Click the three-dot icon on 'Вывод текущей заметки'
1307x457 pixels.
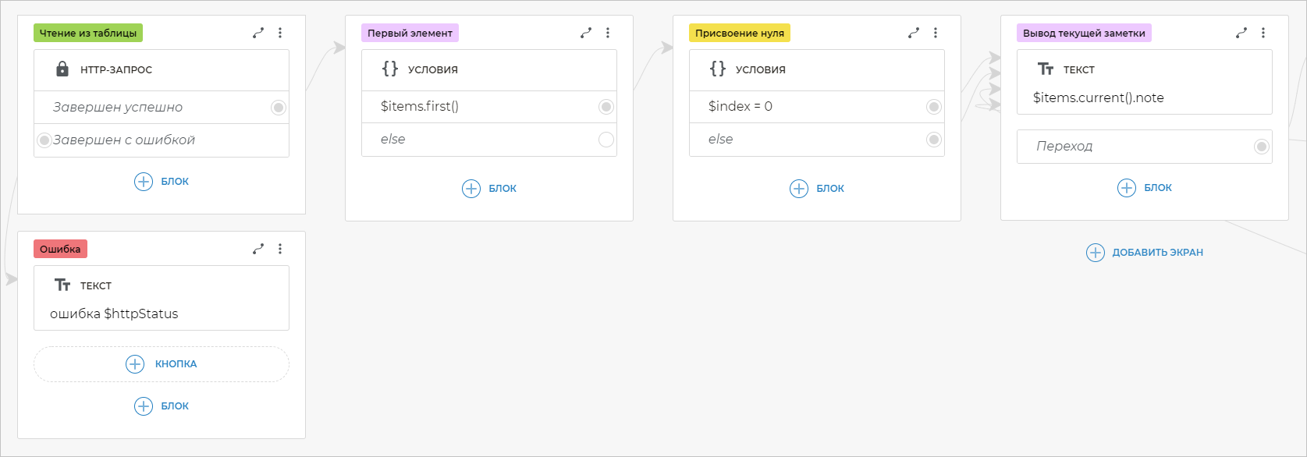1263,33
